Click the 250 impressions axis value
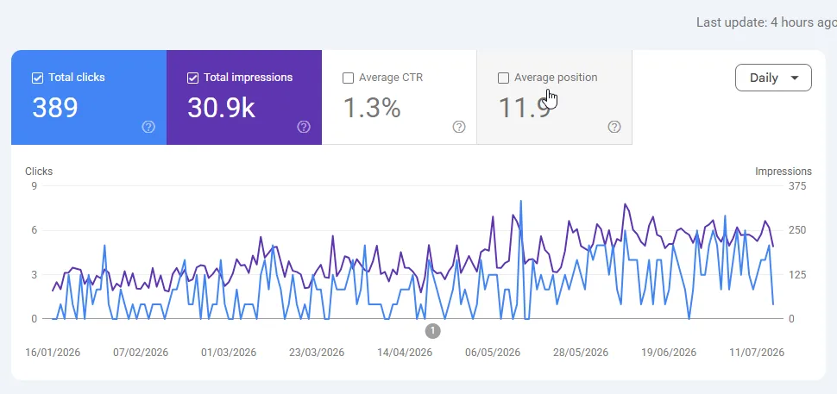 coord(797,230)
